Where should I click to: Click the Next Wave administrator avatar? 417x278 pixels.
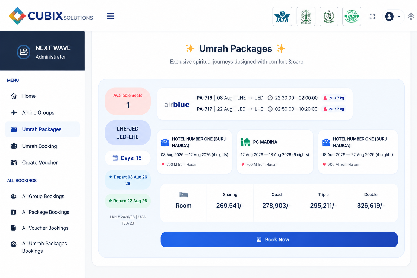[24, 52]
